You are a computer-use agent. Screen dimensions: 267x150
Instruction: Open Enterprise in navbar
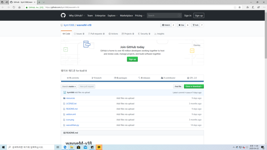click(100, 15)
